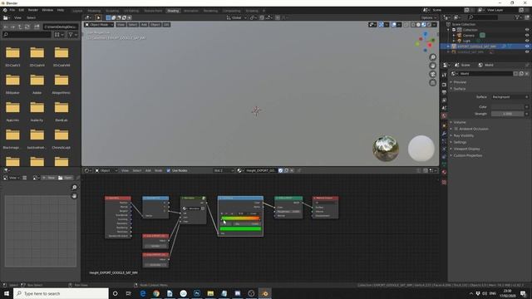Screen dimensions: 532x299
Task: Click New button in image editor header
Action: [x=49, y=178]
